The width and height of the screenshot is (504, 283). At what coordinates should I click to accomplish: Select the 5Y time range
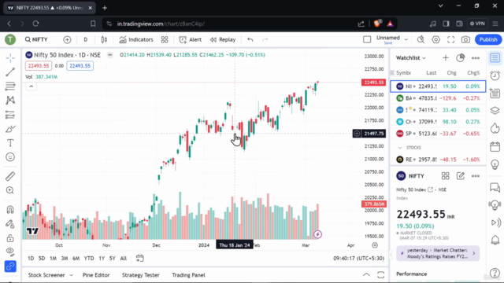pyautogui.click(x=112, y=259)
